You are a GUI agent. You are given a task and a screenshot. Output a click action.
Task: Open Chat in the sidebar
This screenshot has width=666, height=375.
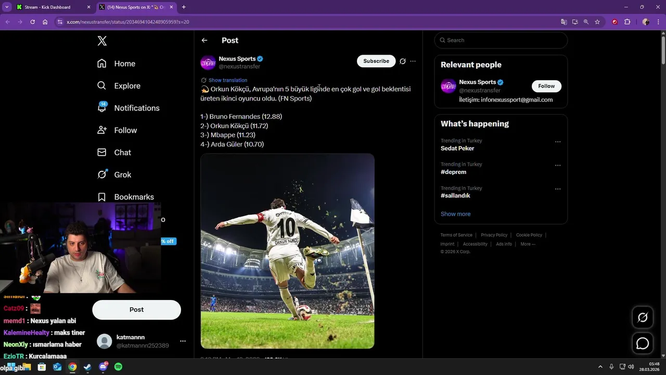point(114,153)
